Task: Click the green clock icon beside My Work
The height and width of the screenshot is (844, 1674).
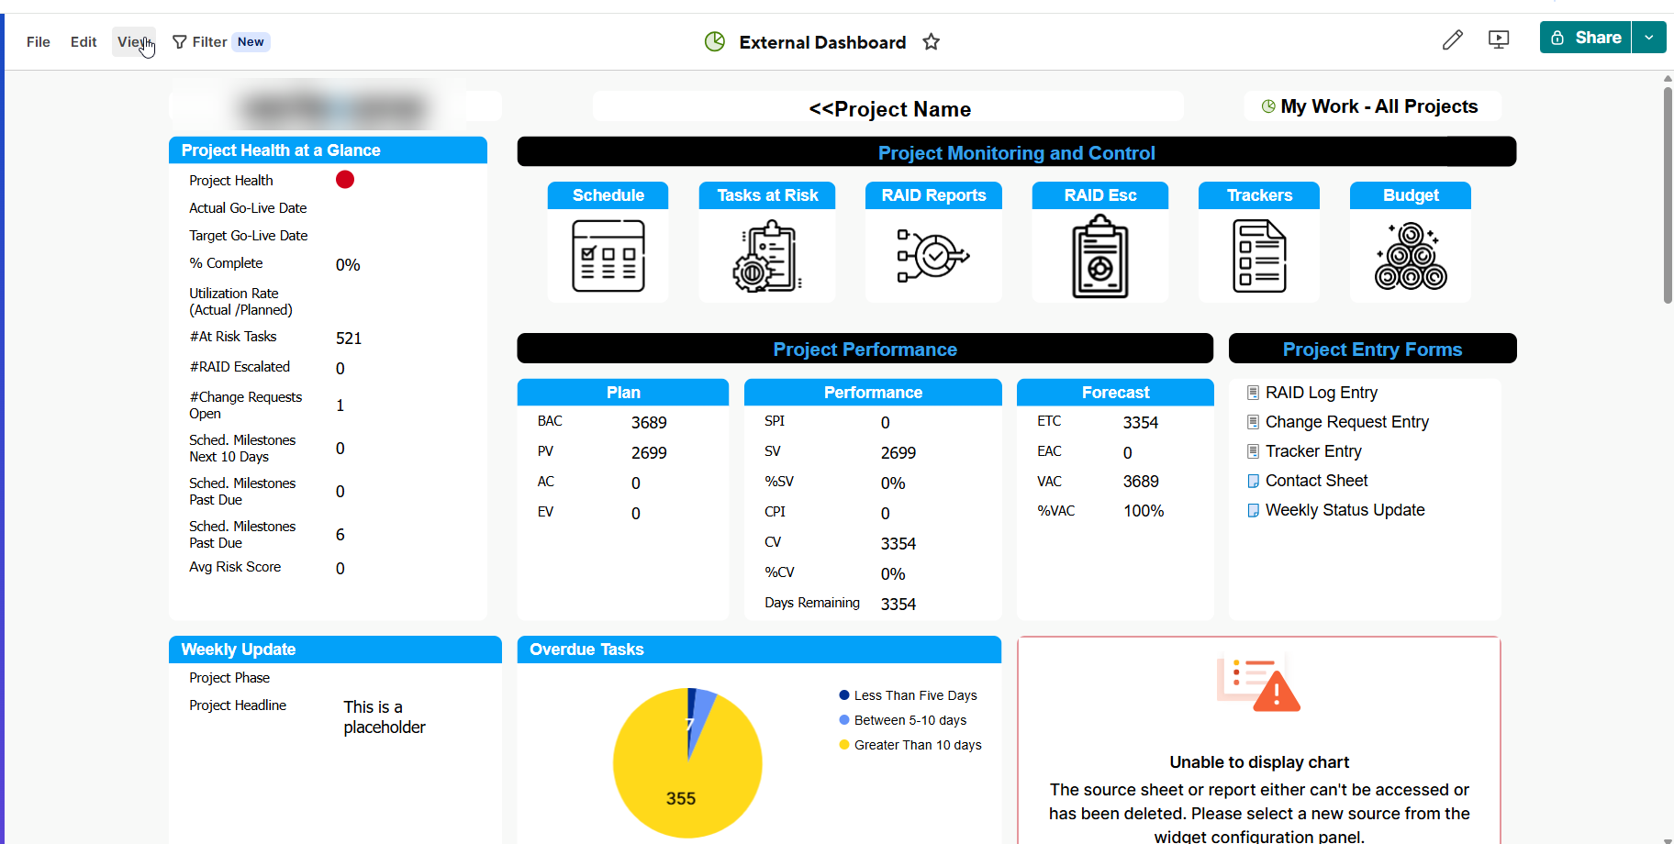Action: tap(1268, 106)
